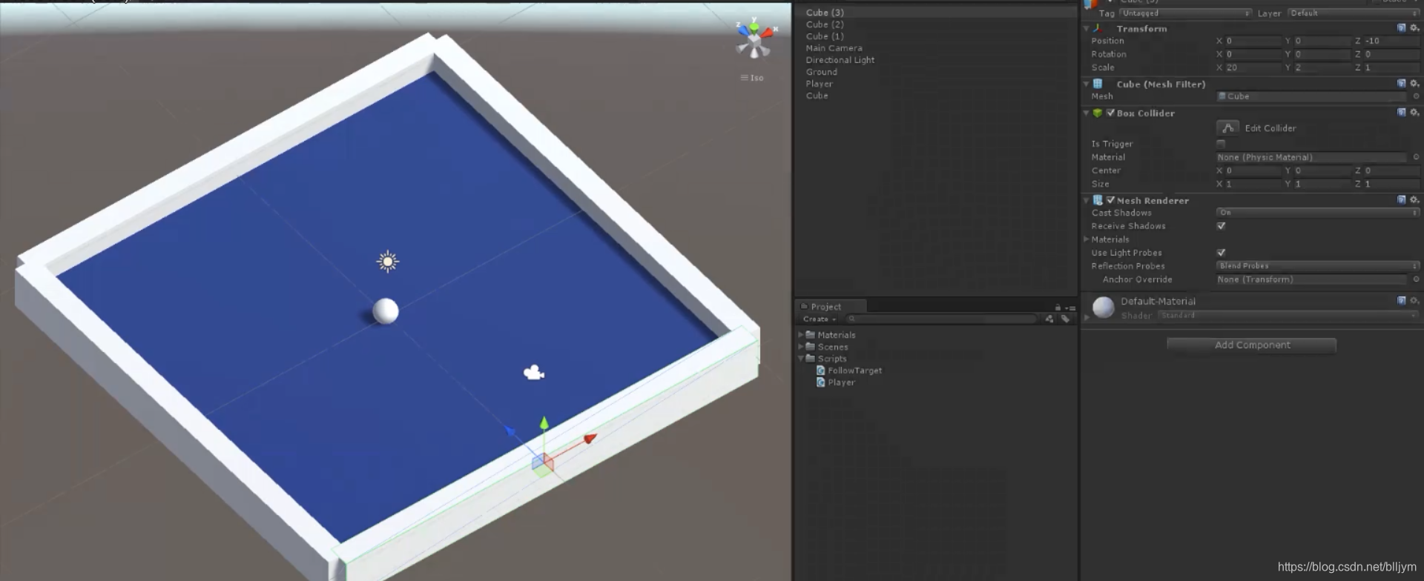Click the Search by Label tag icon
Image resolution: width=1424 pixels, height=581 pixels.
pos(1065,319)
